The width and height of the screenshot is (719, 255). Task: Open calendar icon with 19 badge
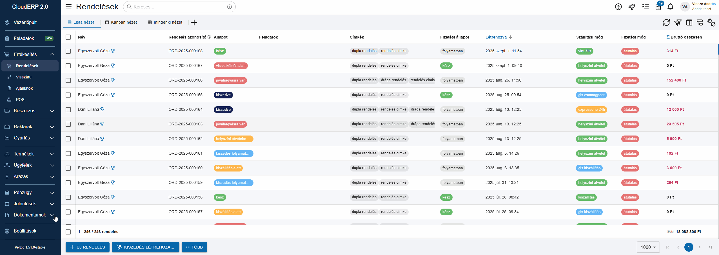coord(658,7)
